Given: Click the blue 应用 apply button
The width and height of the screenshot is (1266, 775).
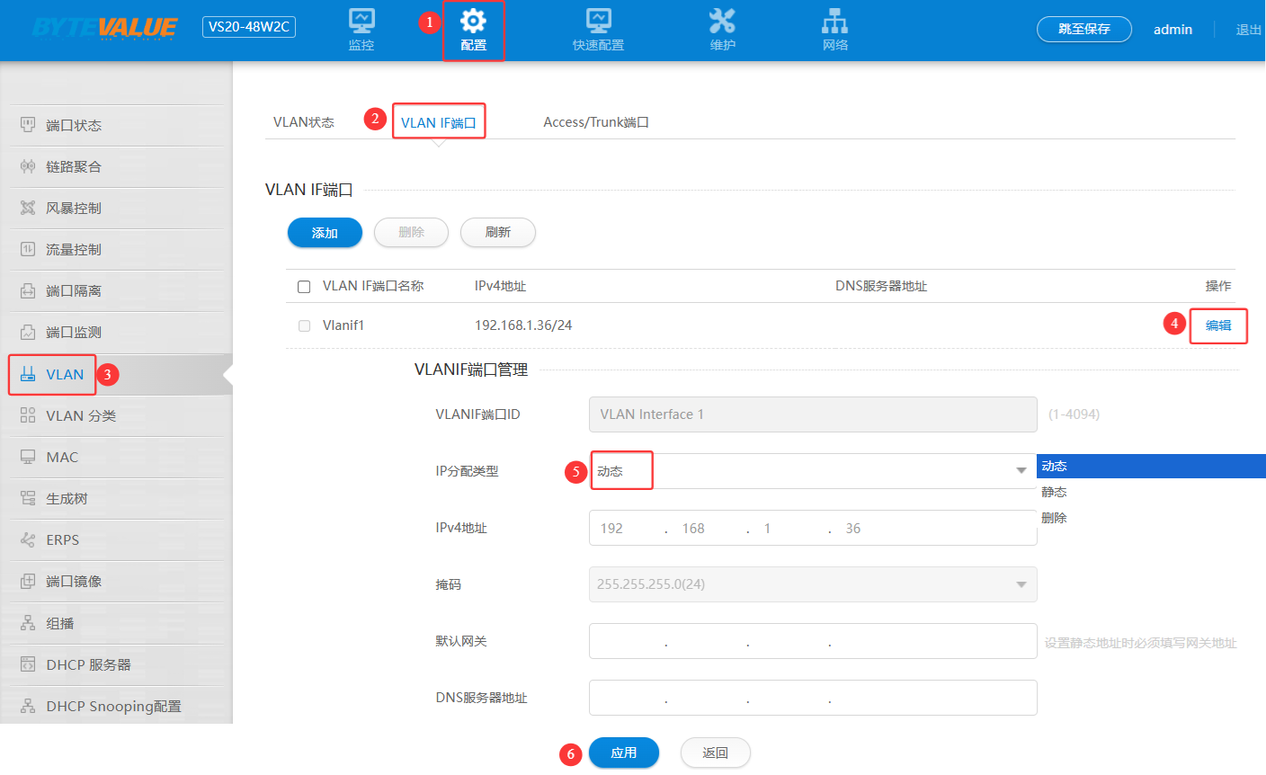Looking at the screenshot, I should pos(623,753).
